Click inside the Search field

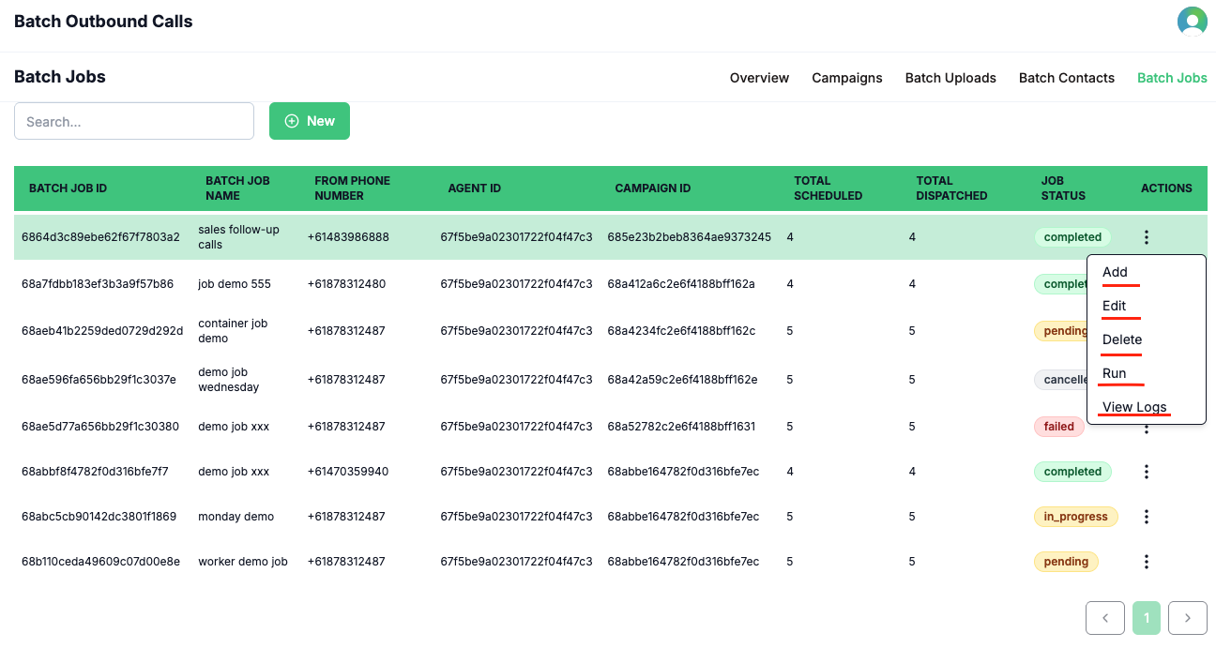tap(133, 121)
